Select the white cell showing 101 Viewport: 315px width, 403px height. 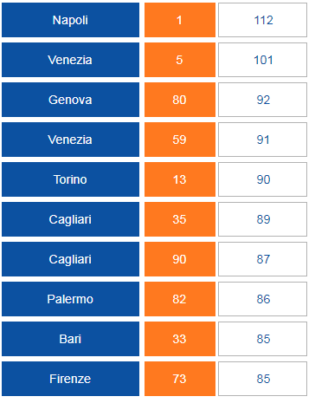pos(262,60)
